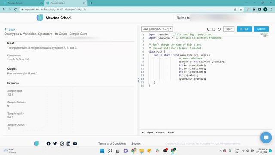Screen dimensions: 275x155
Task: Click the 'class Main {' code line
Action: click(x=156, y=52)
